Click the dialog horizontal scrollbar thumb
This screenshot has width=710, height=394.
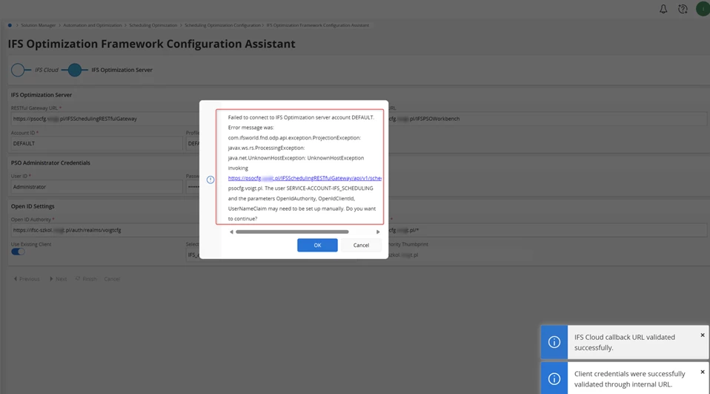[292, 232]
